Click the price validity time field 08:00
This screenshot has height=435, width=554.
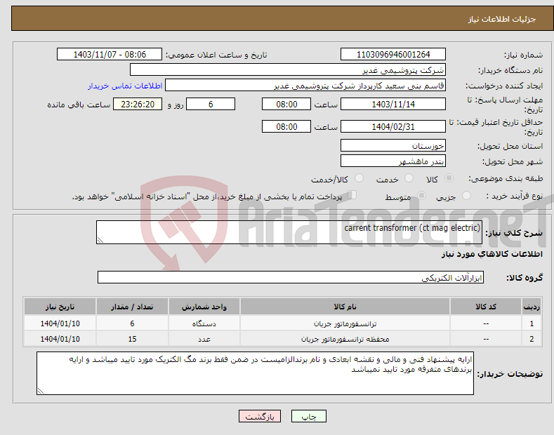point(286,126)
